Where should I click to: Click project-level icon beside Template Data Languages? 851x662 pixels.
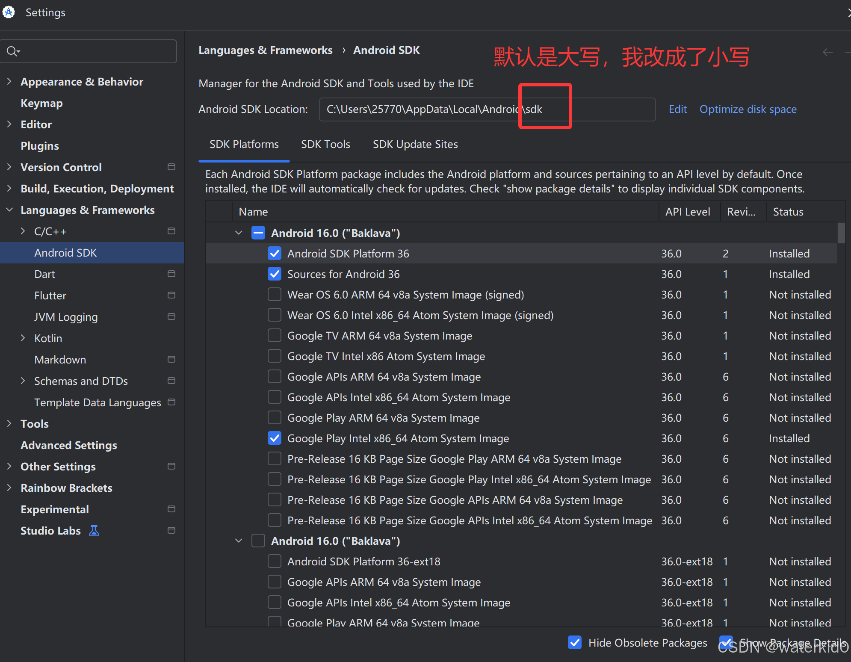coord(171,402)
